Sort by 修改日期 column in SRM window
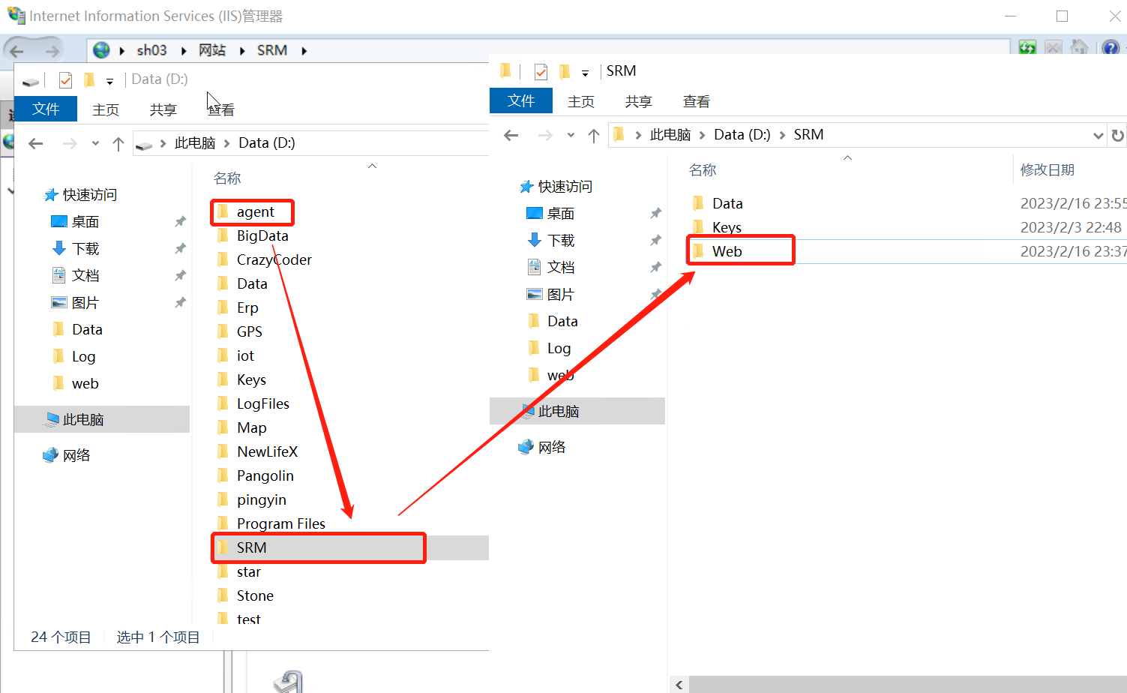 tap(1047, 170)
